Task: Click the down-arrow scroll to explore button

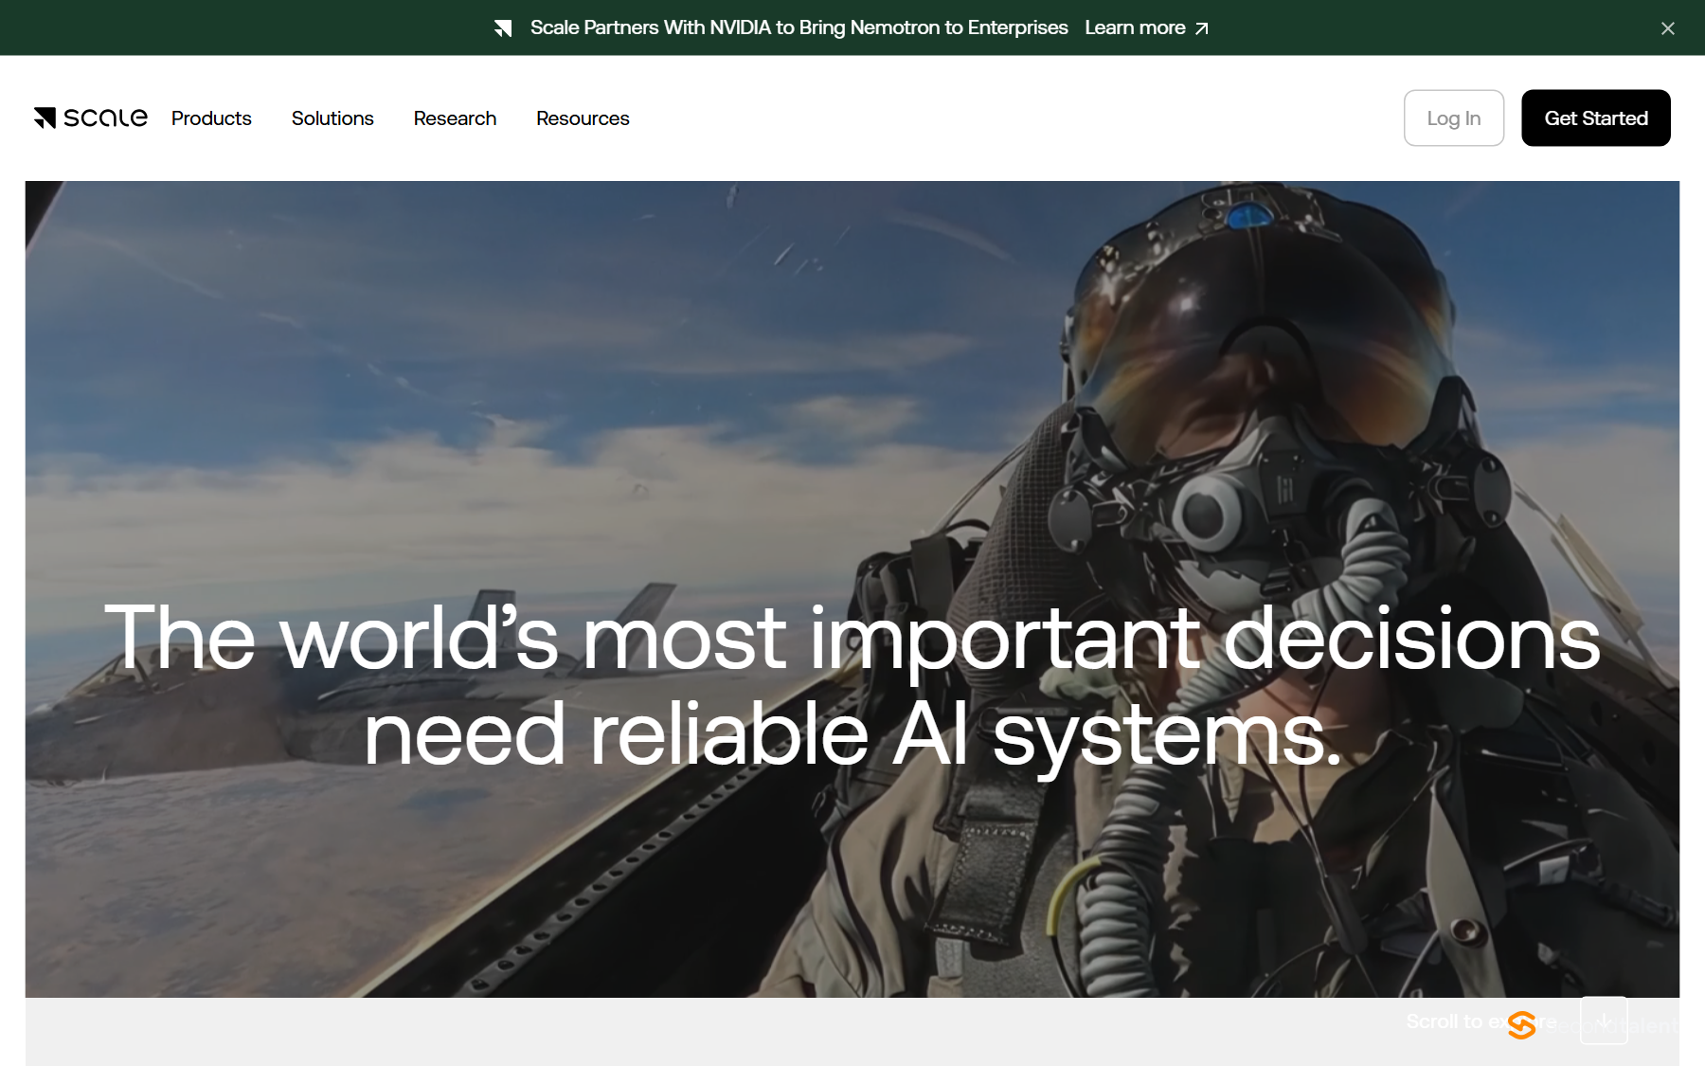Action: pyautogui.click(x=1604, y=1021)
